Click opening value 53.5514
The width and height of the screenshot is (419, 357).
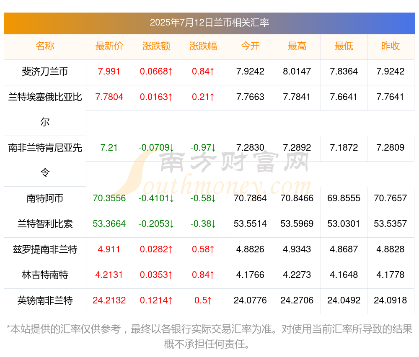coord(250,223)
